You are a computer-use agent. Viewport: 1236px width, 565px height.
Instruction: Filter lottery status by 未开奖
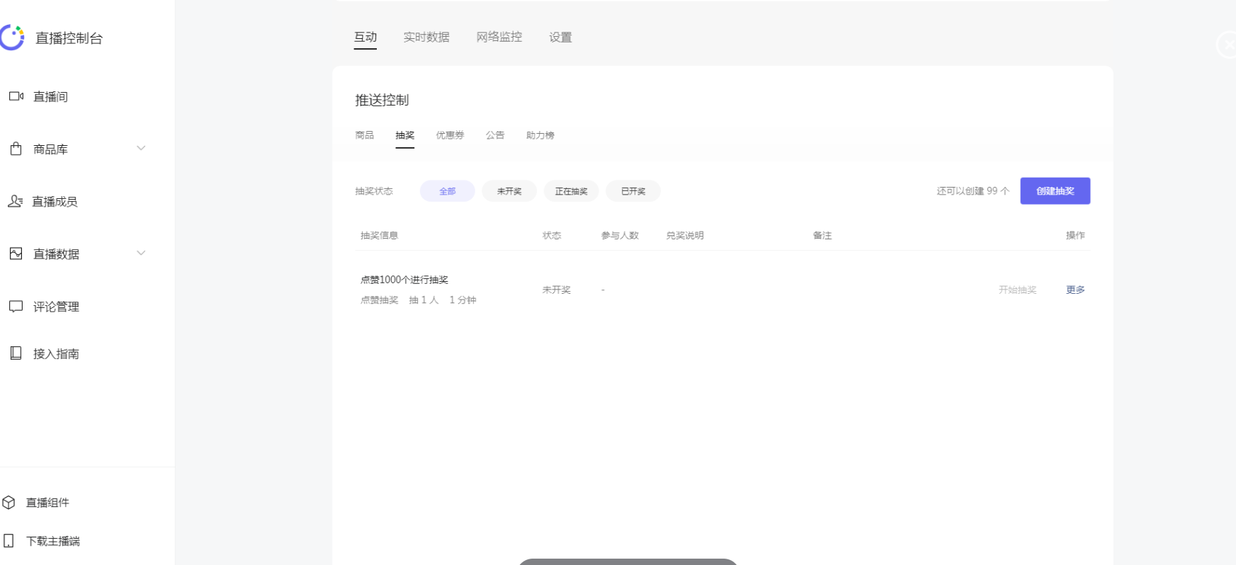pyautogui.click(x=509, y=191)
